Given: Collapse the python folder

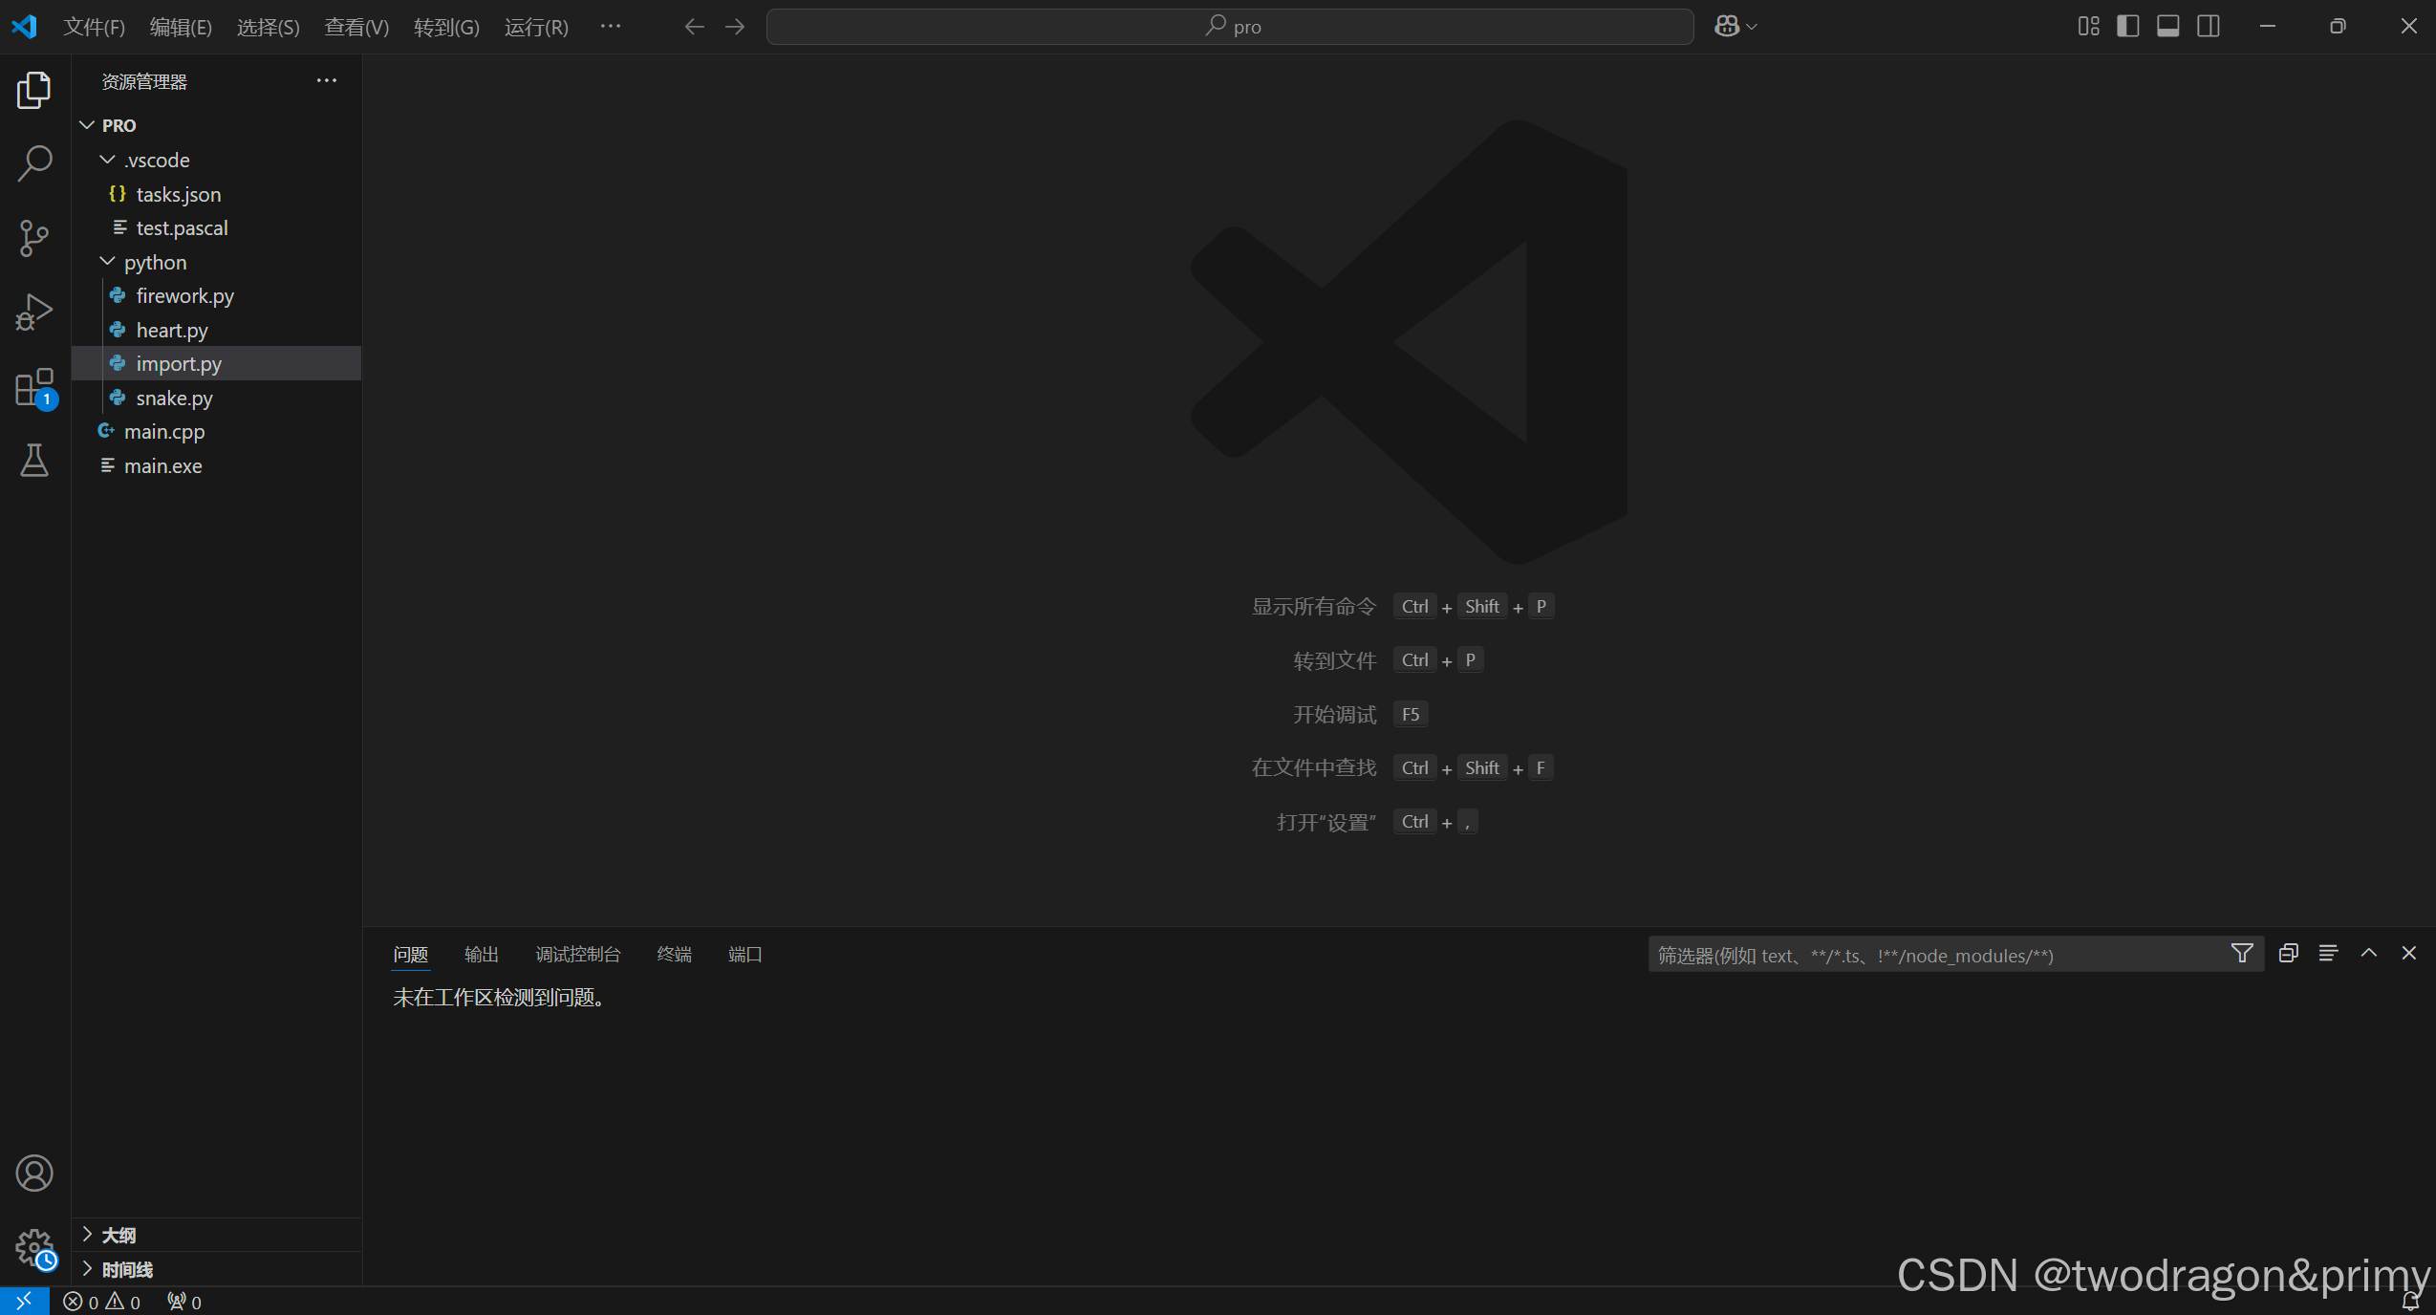Looking at the screenshot, I should tap(155, 262).
